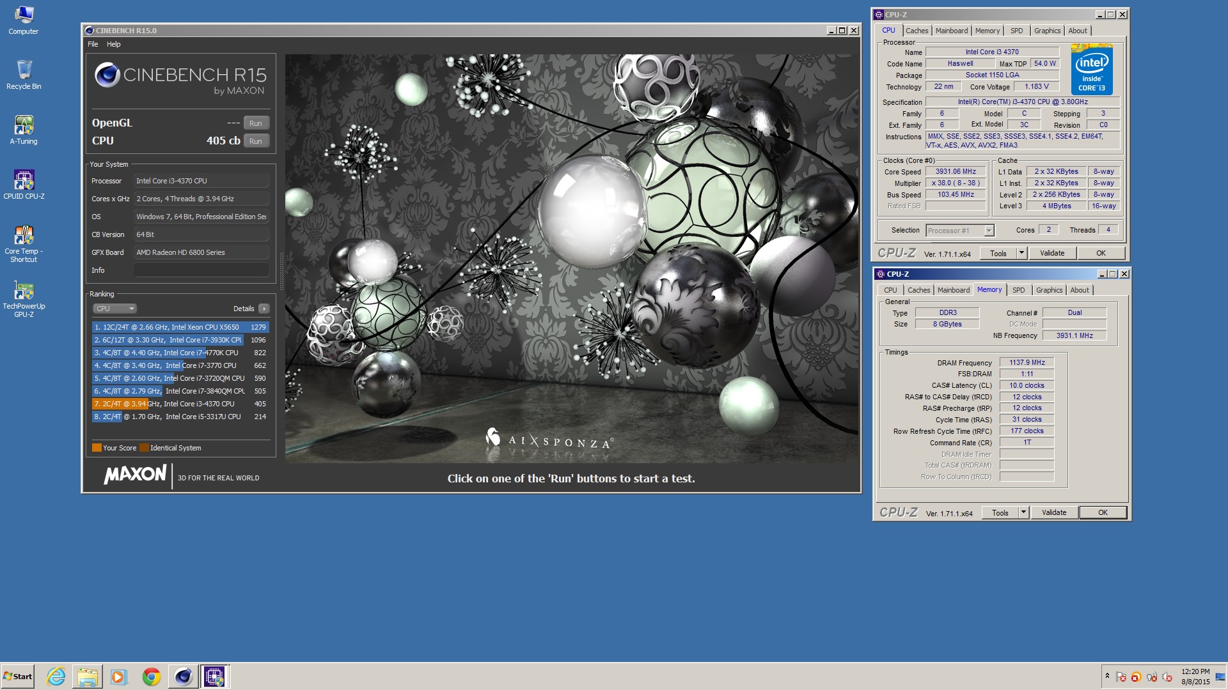Open the File menu in Cinebench
The height and width of the screenshot is (690, 1228).
coord(93,44)
